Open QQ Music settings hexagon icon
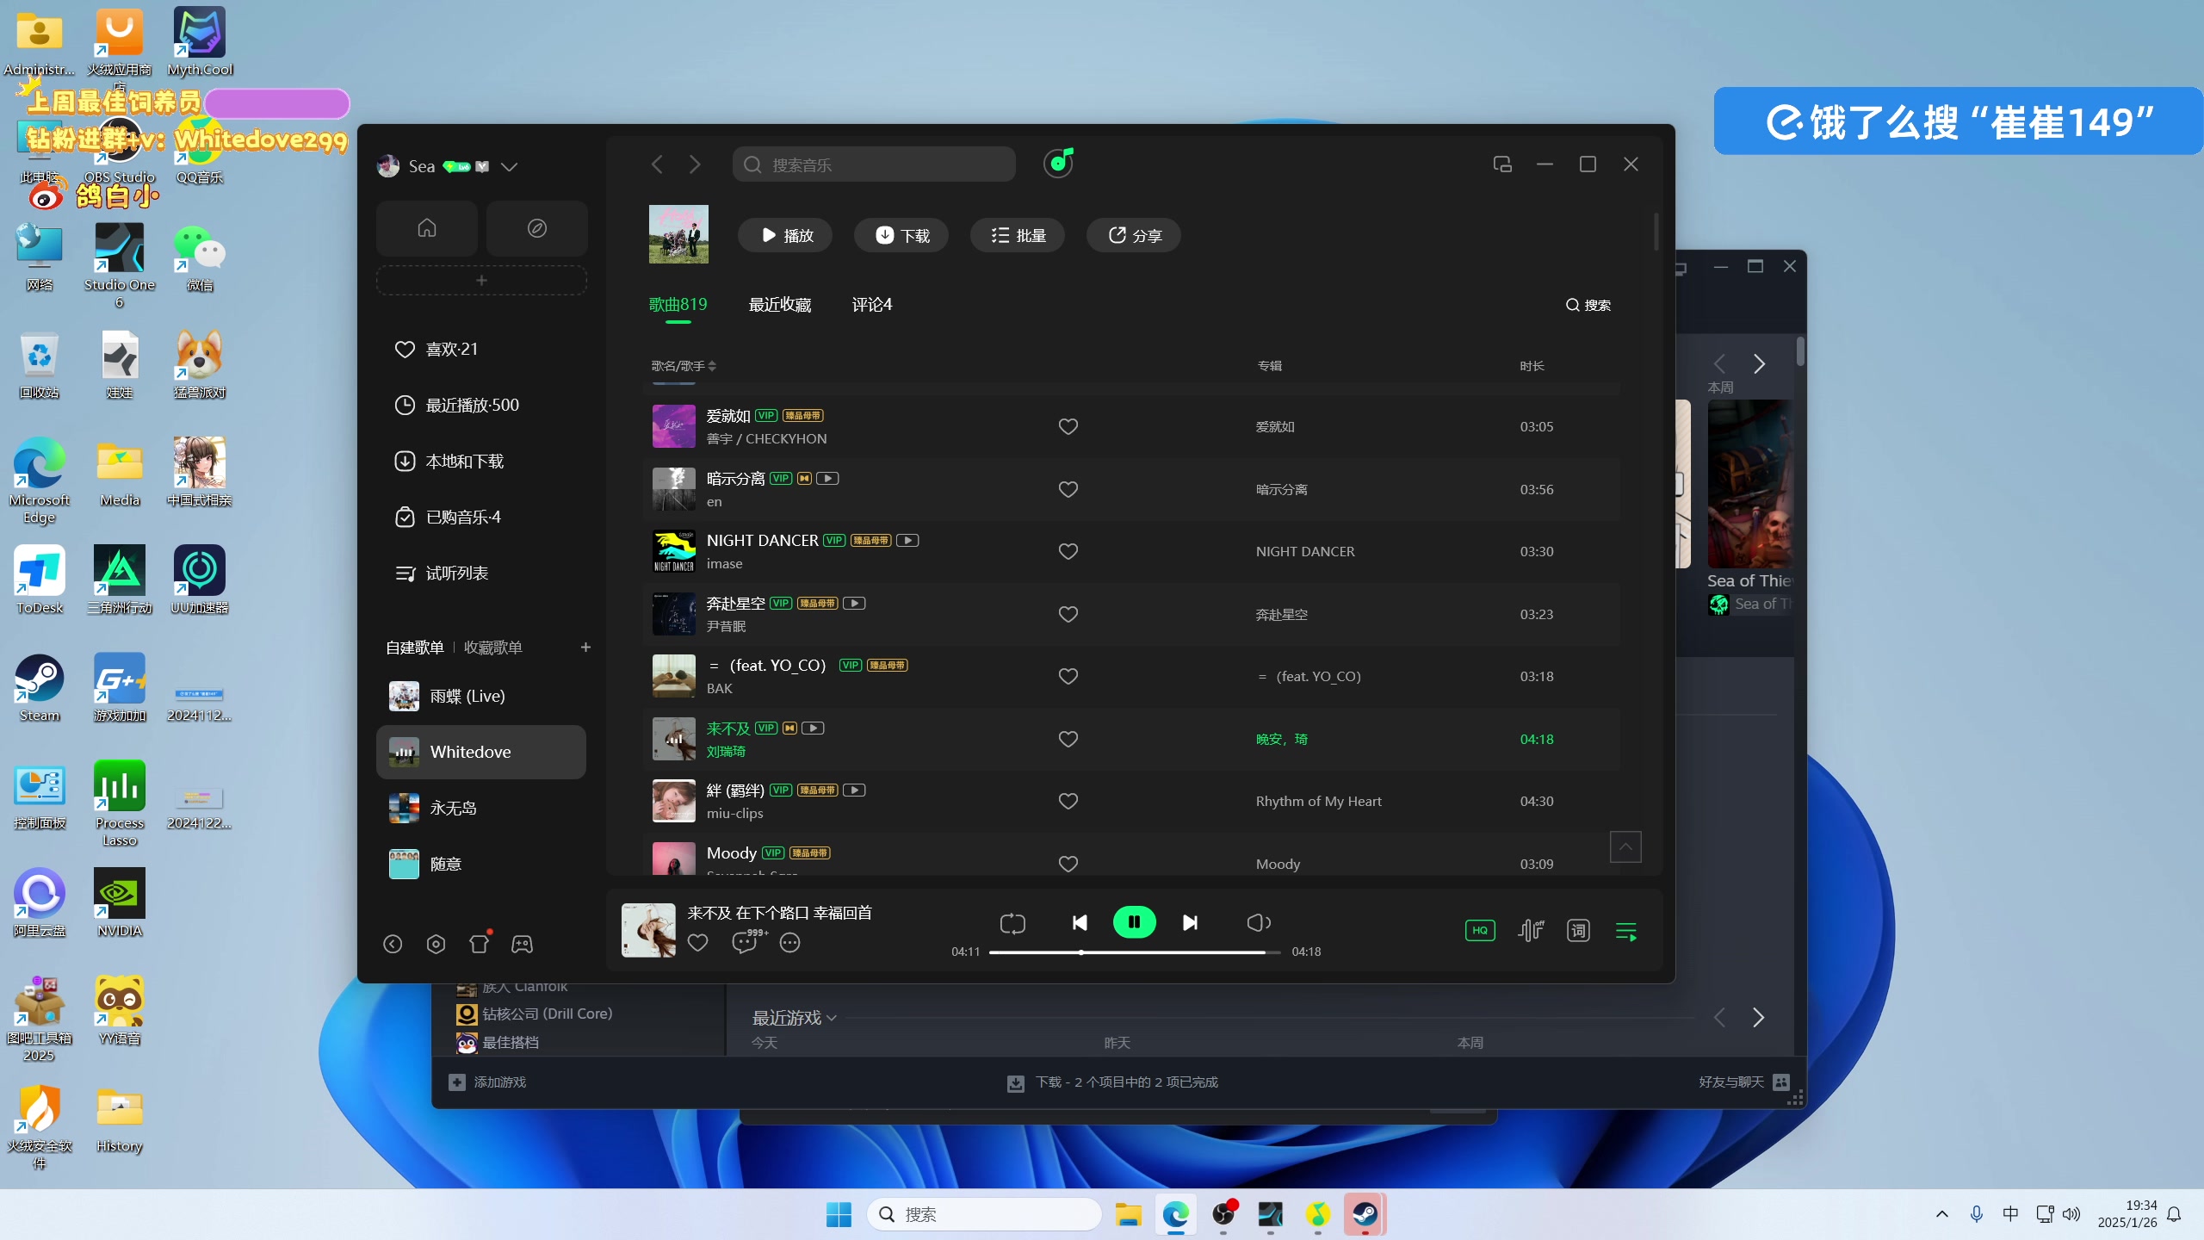Screen dimensions: 2204x1240 (x=436, y=945)
